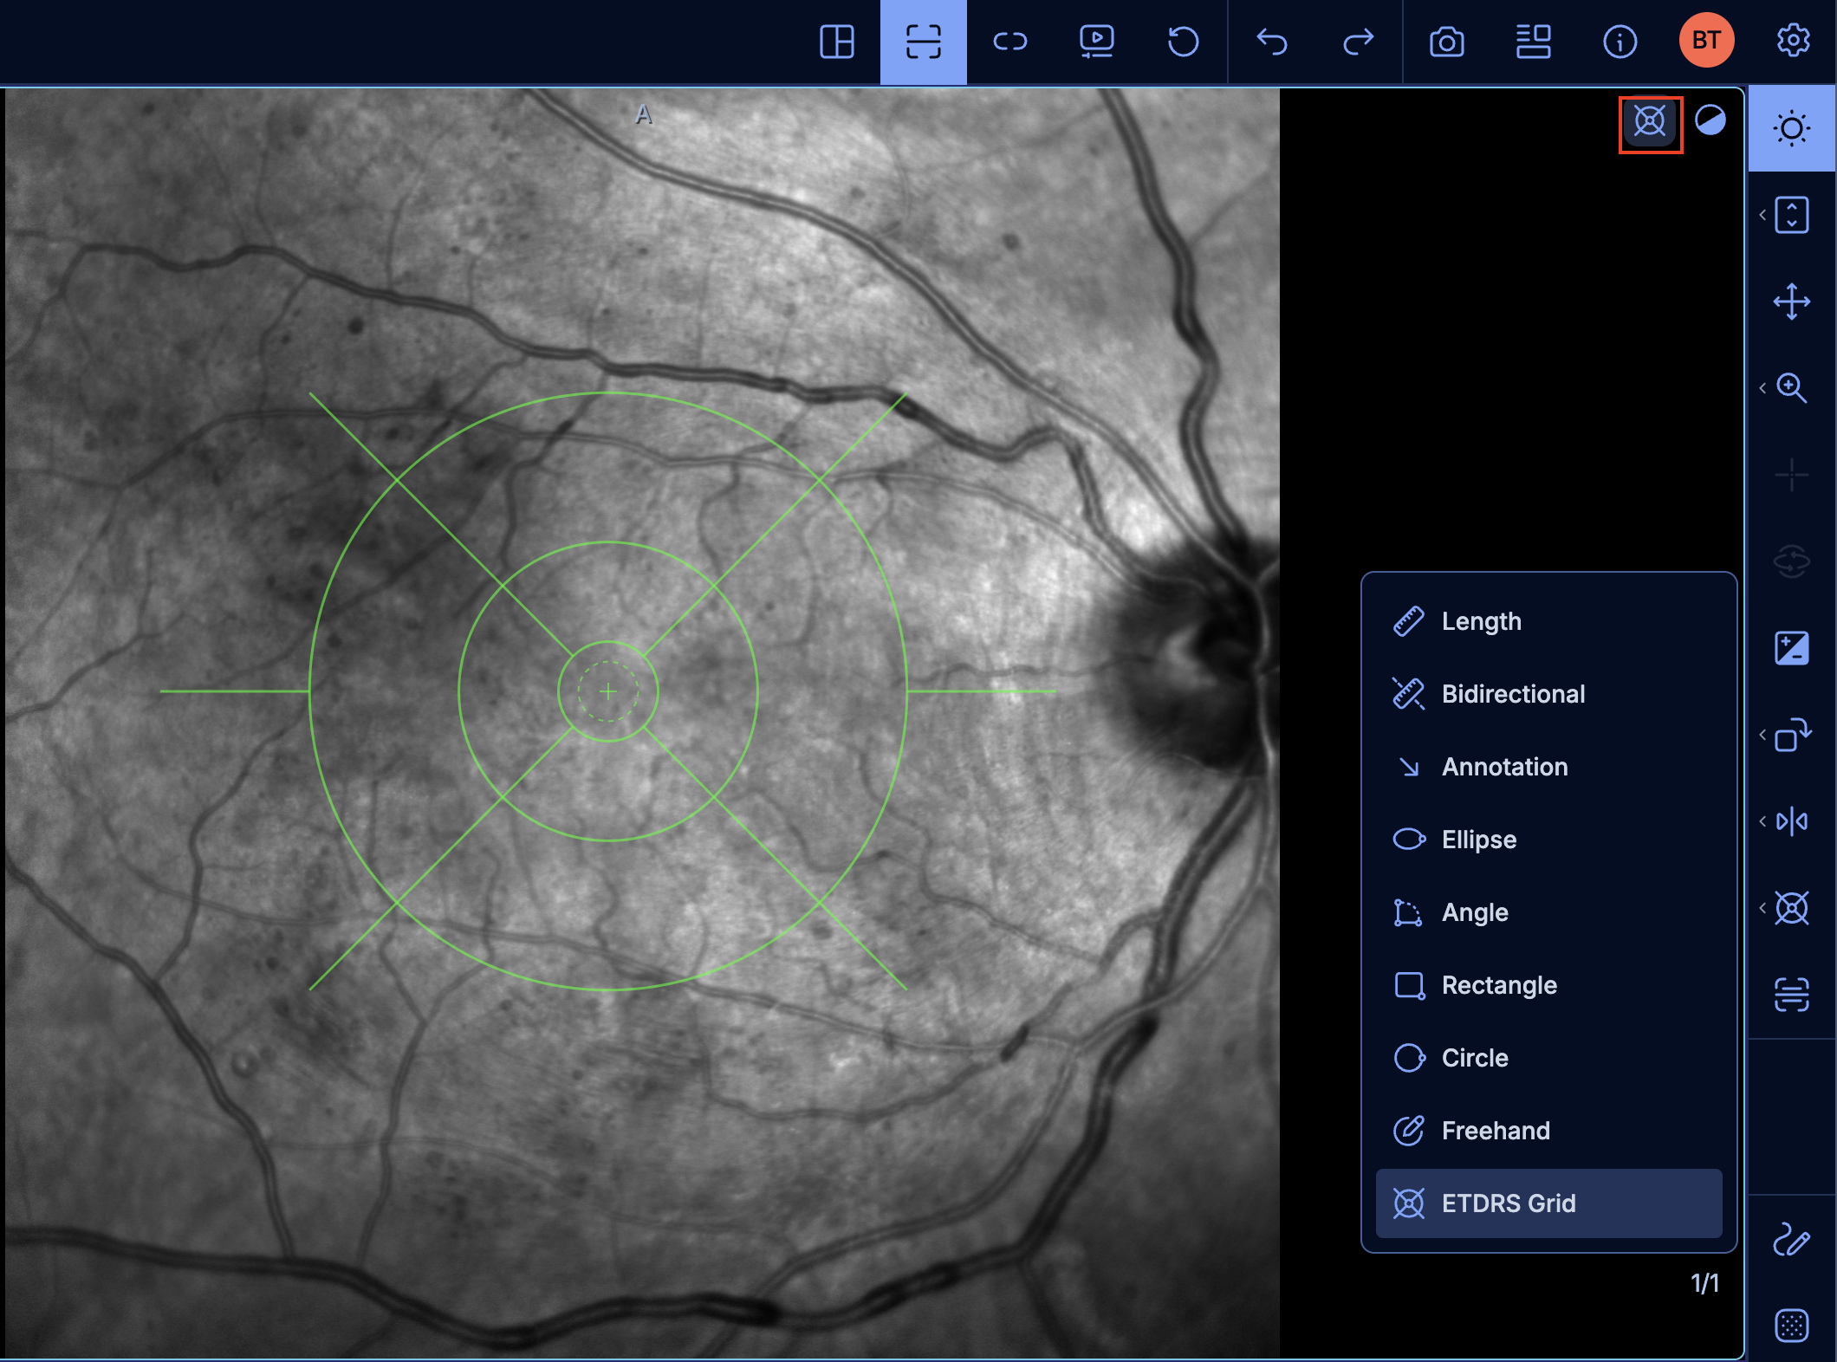Choose Length from the measurement menu
The width and height of the screenshot is (1837, 1362).
(1549, 621)
